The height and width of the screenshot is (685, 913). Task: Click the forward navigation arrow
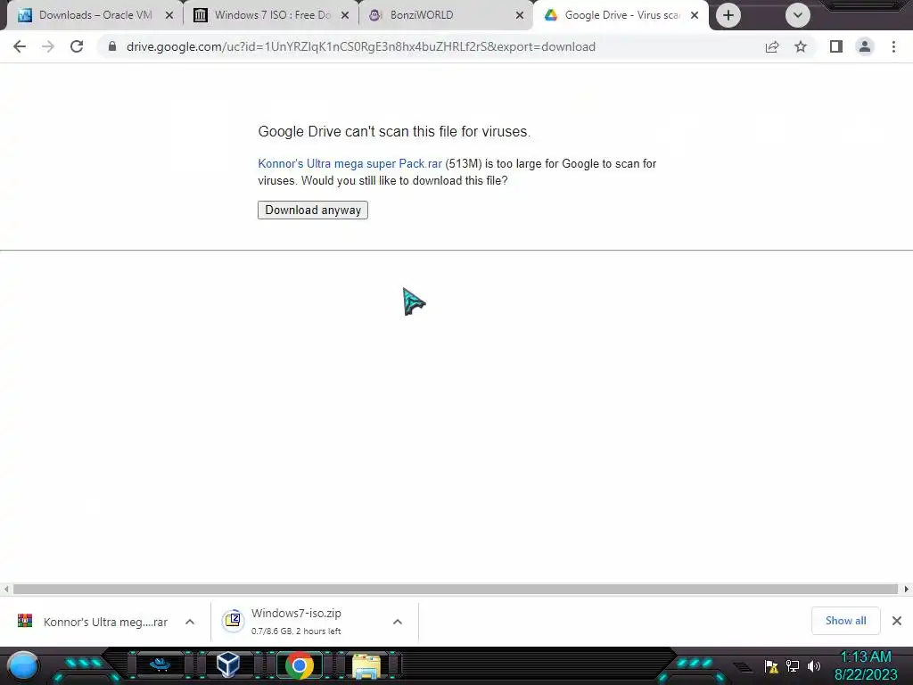48,46
